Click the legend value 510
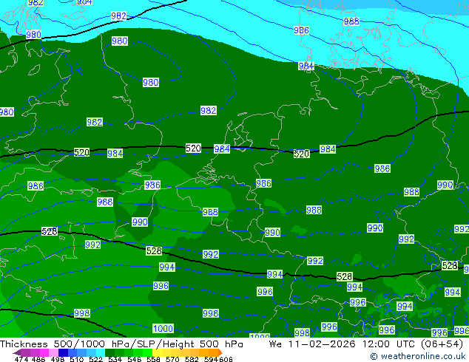The height and width of the screenshot is (362, 469). coord(77,360)
